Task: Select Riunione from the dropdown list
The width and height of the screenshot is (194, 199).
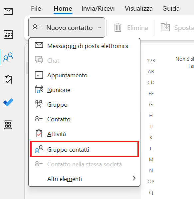Action: [x=85, y=90]
